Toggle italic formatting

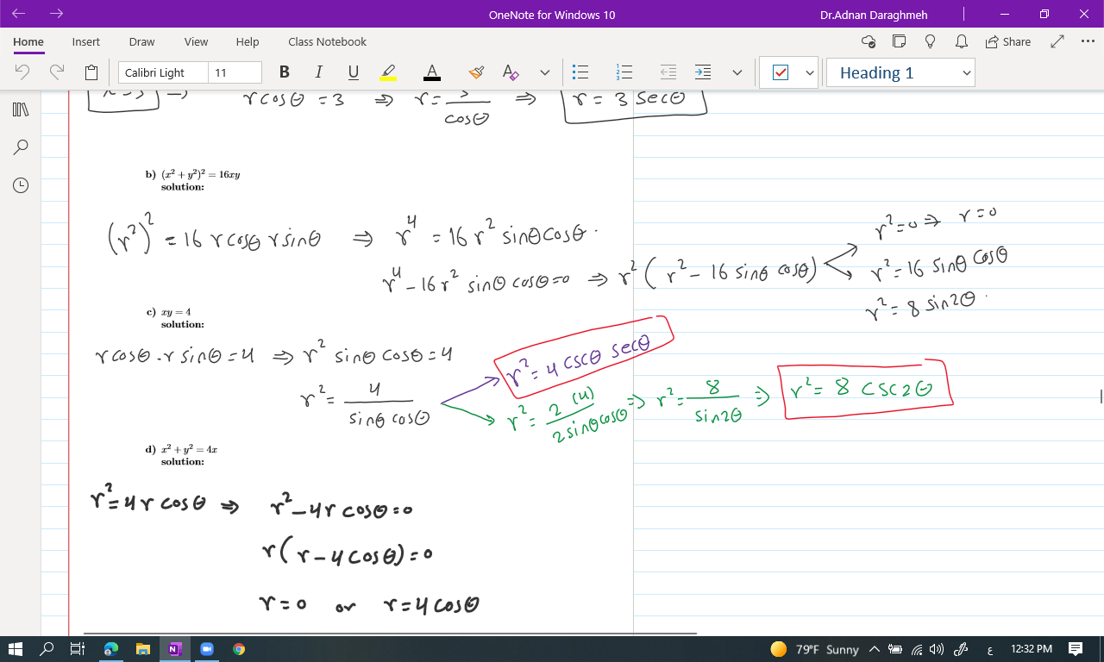pos(318,72)
